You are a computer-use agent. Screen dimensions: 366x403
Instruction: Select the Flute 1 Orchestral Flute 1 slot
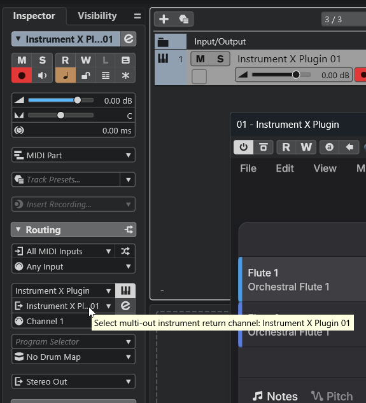302,279
